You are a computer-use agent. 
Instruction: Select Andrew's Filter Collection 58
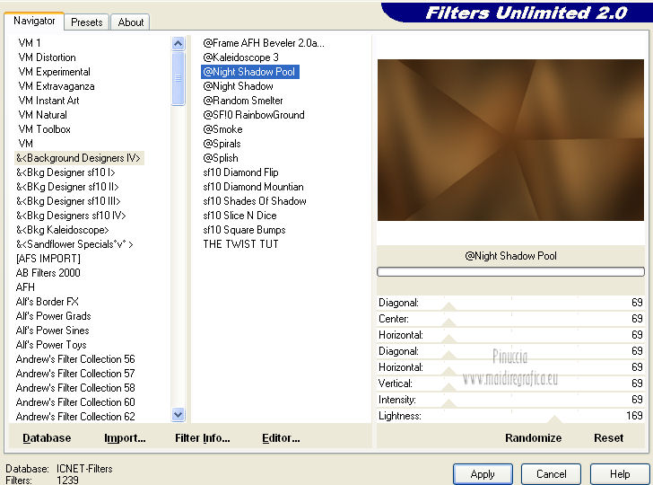75,388
